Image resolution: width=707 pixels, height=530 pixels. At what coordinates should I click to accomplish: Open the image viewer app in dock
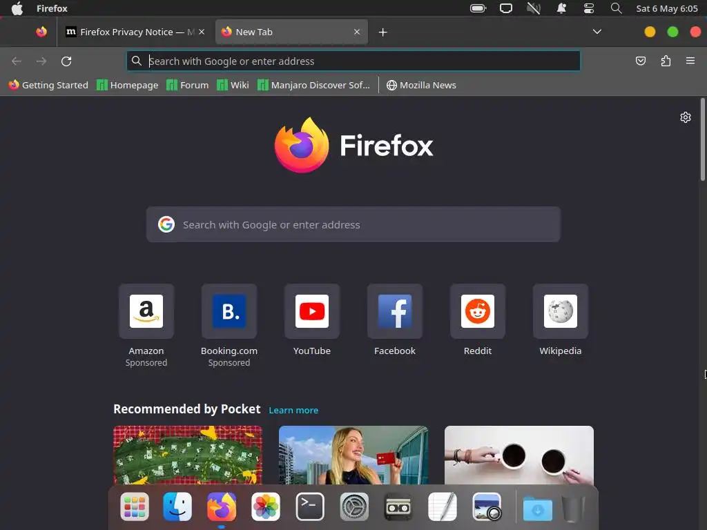click(x=487, y=507)
